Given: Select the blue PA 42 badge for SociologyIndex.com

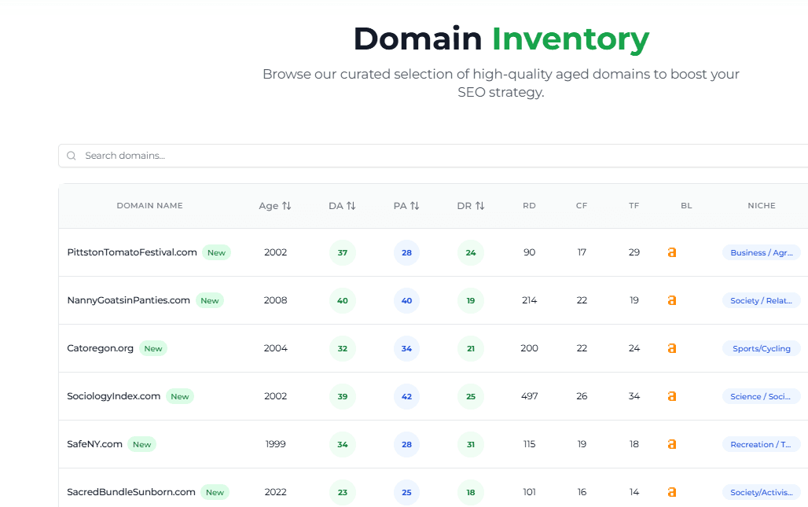Looking at the screenshot, I should (x=406, y=396).
